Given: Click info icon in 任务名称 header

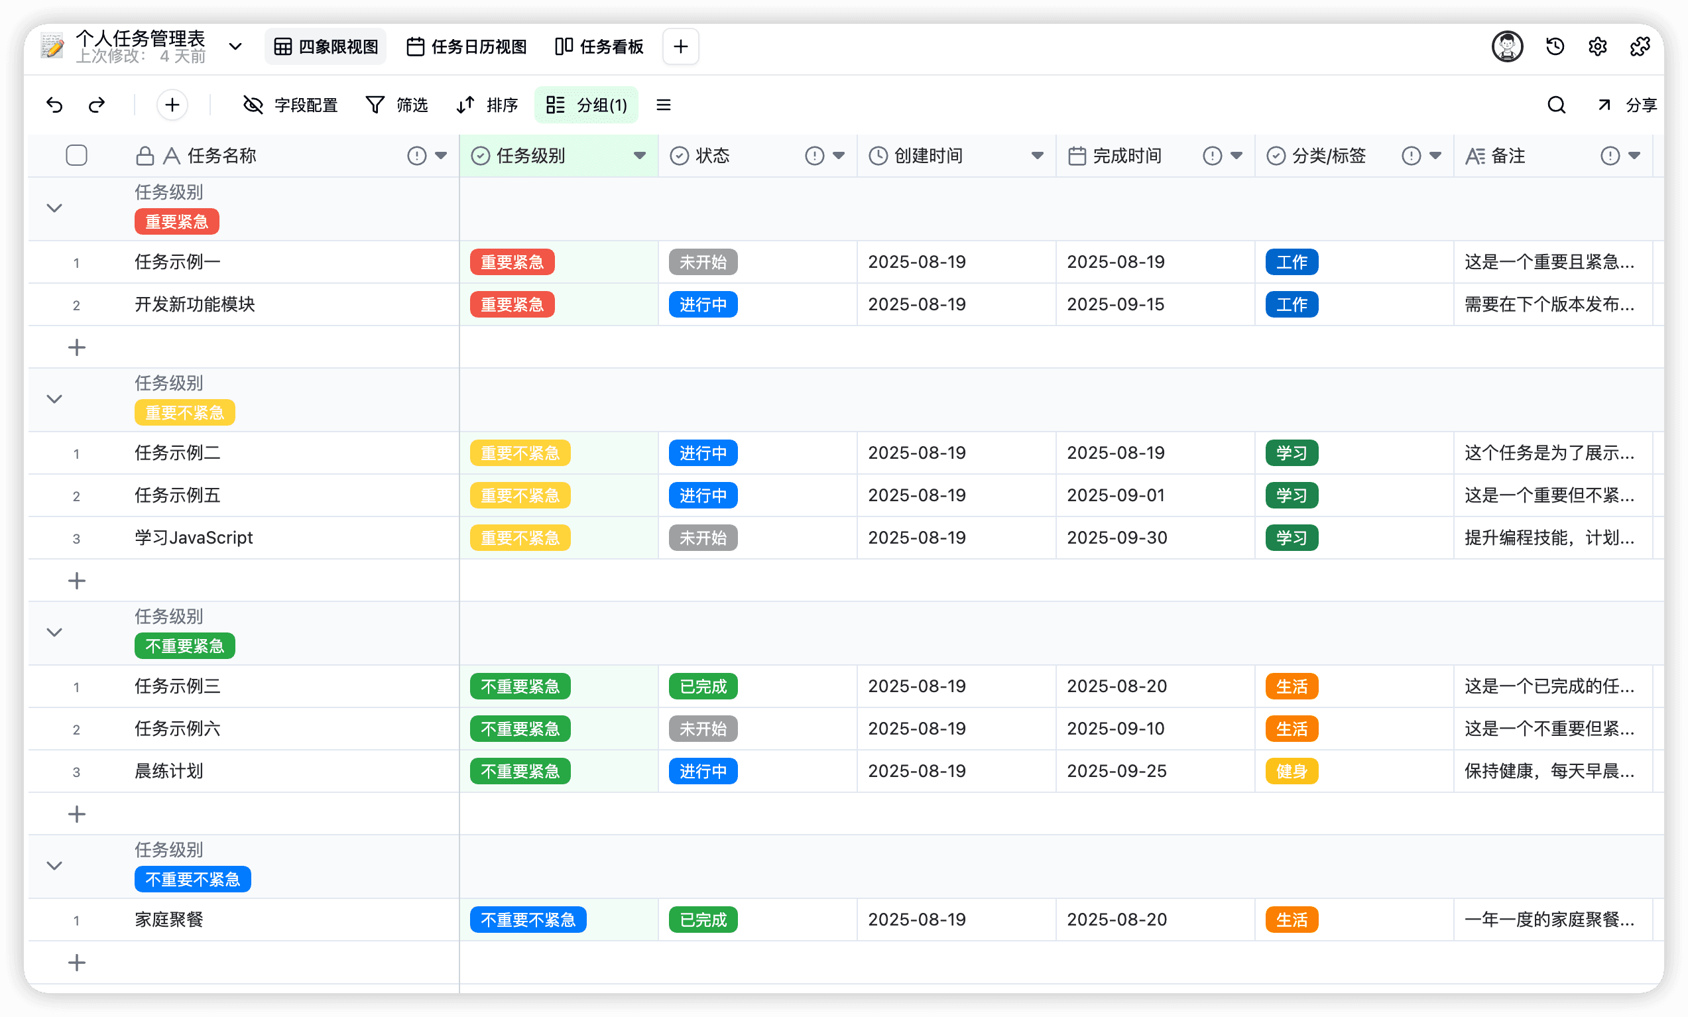Looking at the screenshot, I should (416, 156).
